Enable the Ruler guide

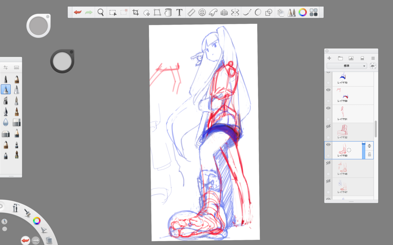(x=191, y=13)
